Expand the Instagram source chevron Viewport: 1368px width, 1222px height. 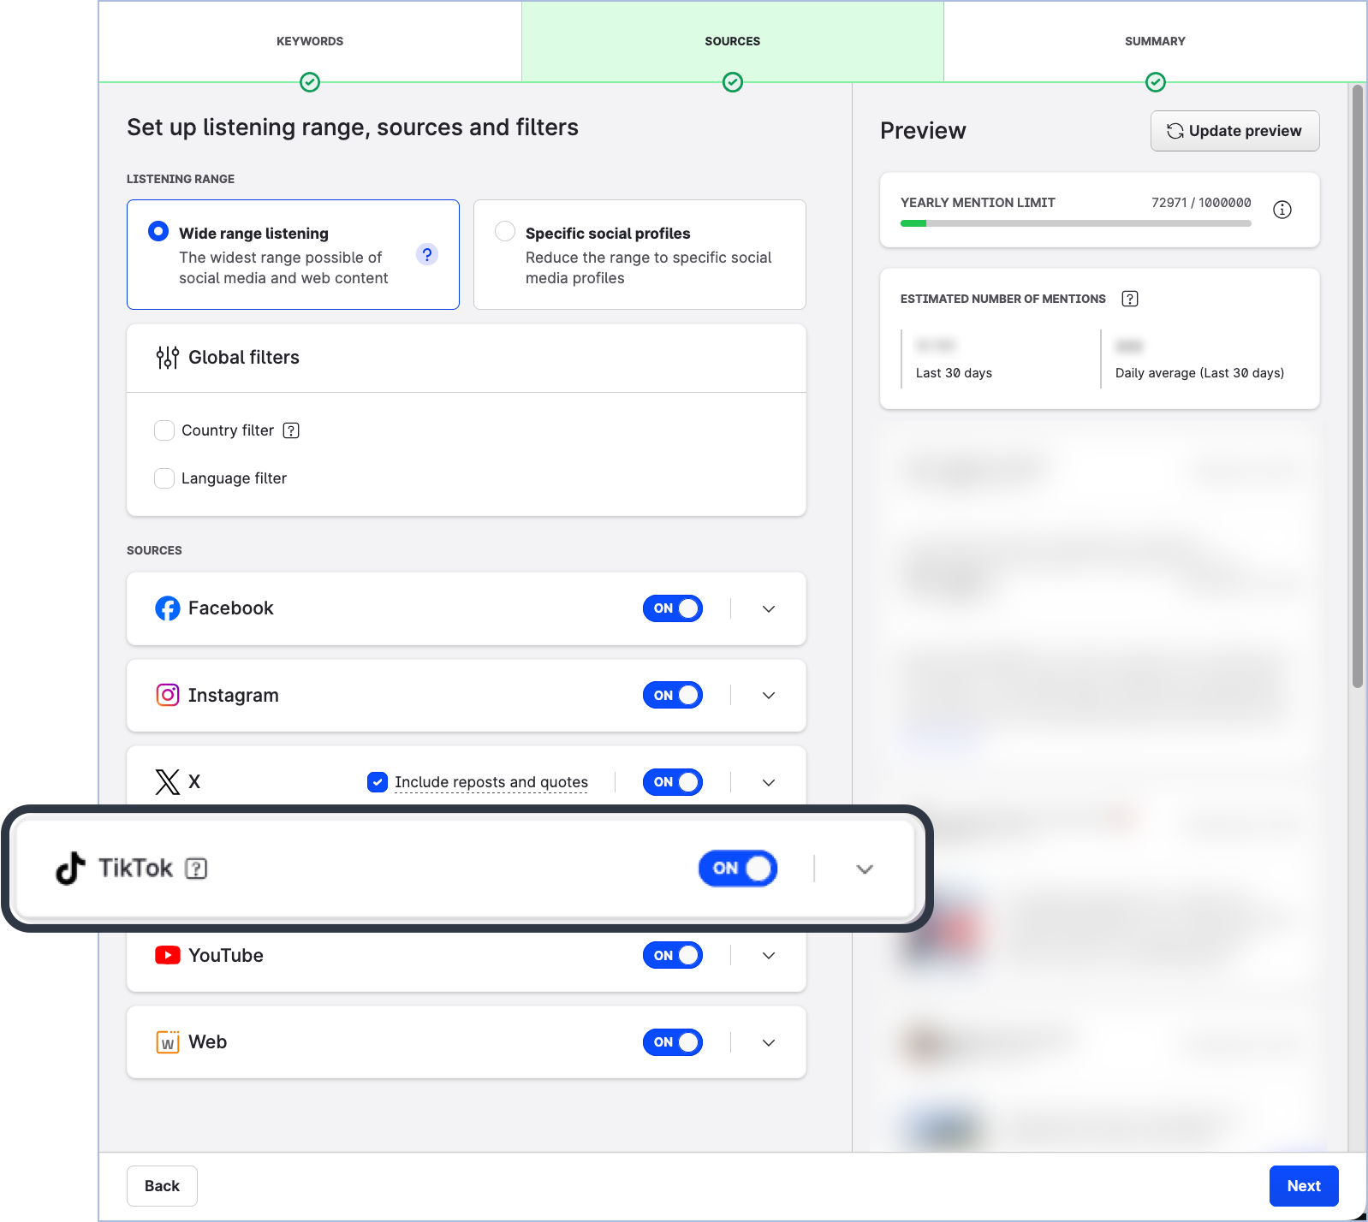(x=768, y=696)
